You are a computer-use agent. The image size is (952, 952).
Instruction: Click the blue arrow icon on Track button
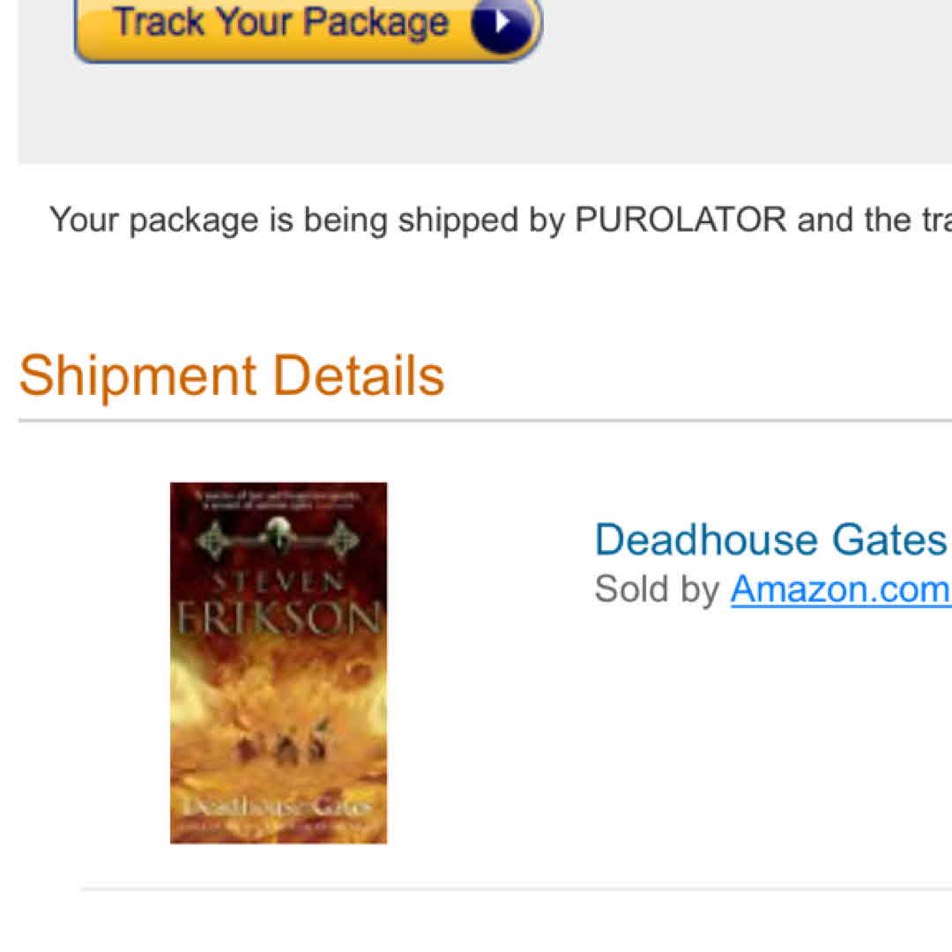tap(503, 24)
